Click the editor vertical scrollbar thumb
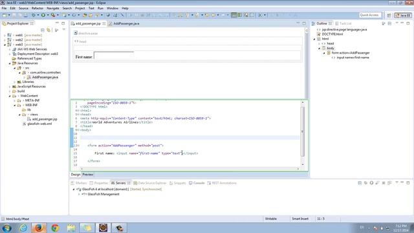Viewport: 414px width, 233px height. [303, 131]
